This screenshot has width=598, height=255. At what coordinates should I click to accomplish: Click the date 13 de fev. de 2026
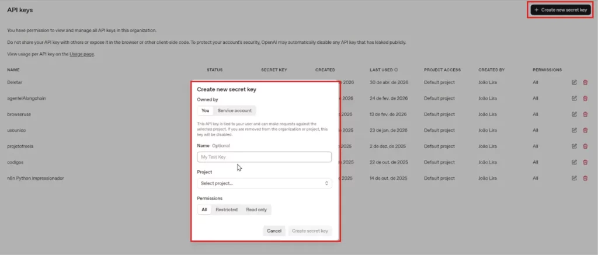[388, 114]
